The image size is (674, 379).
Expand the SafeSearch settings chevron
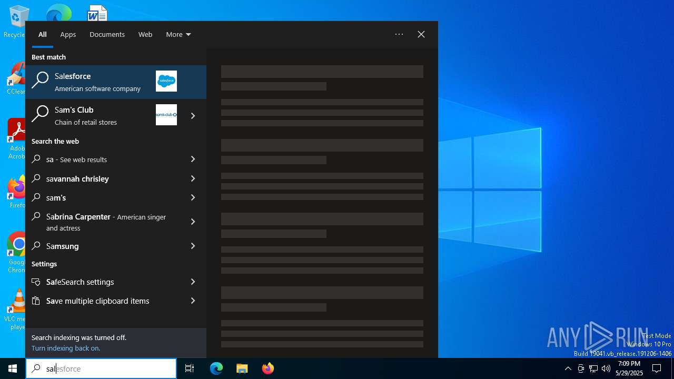[193, 282]
